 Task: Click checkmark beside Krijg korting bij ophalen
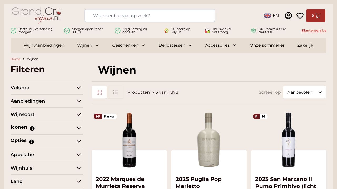[117, 31]
